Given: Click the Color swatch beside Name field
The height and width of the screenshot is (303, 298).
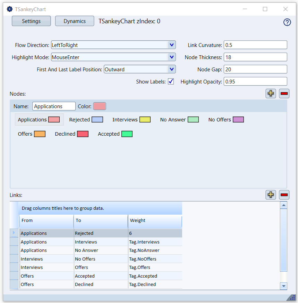Looking at the screenshot, I should 100,106.
